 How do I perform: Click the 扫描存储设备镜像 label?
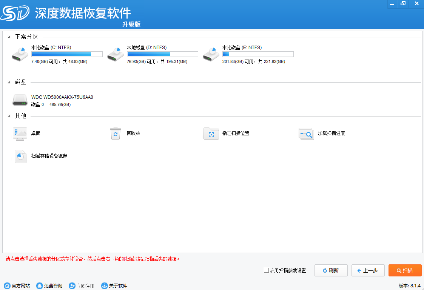tap(49, 156)
